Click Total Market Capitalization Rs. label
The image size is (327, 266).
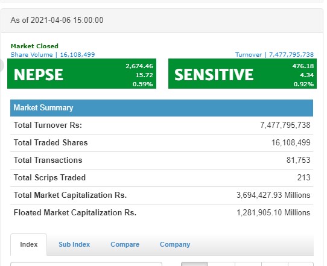pyautogui.click(x=70, y=195)
